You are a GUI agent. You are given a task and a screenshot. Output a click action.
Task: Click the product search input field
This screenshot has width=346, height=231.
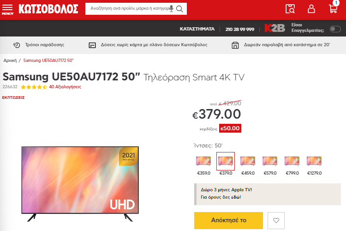point(129,9)
